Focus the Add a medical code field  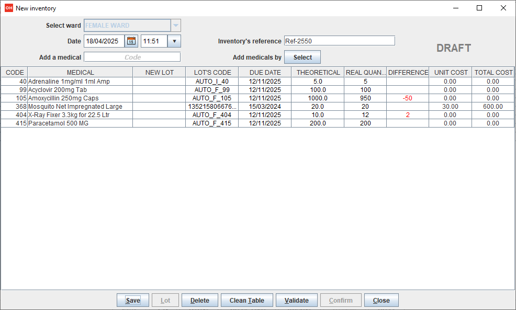(132, 58)
